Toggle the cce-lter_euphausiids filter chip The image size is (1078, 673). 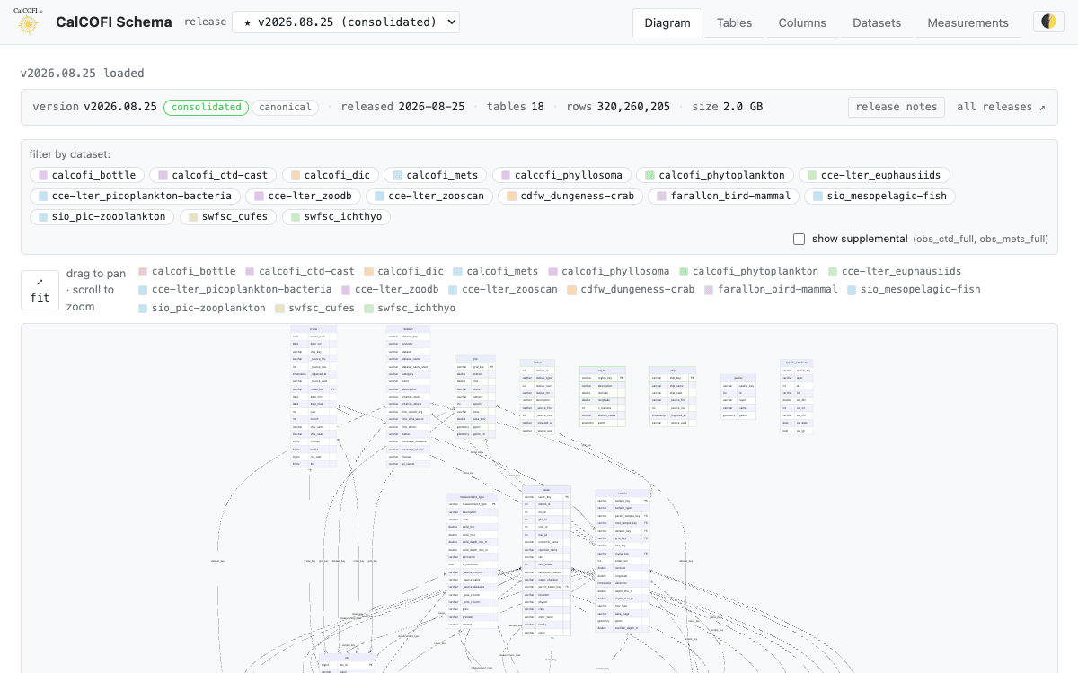coord(874,175)
